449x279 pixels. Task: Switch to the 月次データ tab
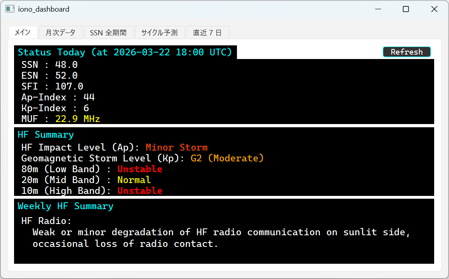pos(60,33)
